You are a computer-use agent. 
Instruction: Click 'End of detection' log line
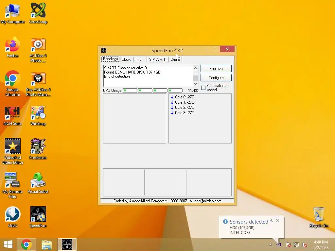coord(117,76)
